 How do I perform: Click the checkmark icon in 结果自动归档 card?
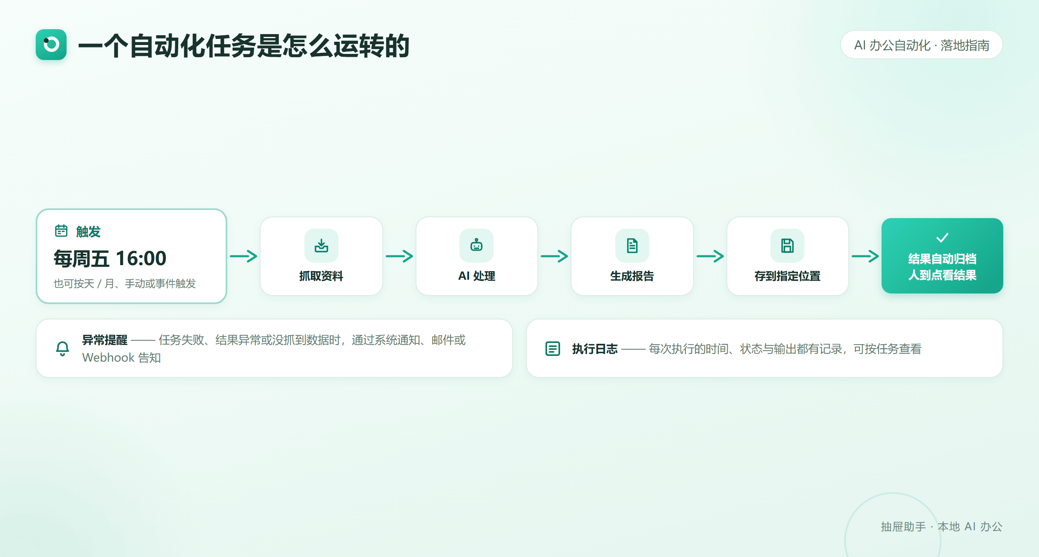coord(942,238)
